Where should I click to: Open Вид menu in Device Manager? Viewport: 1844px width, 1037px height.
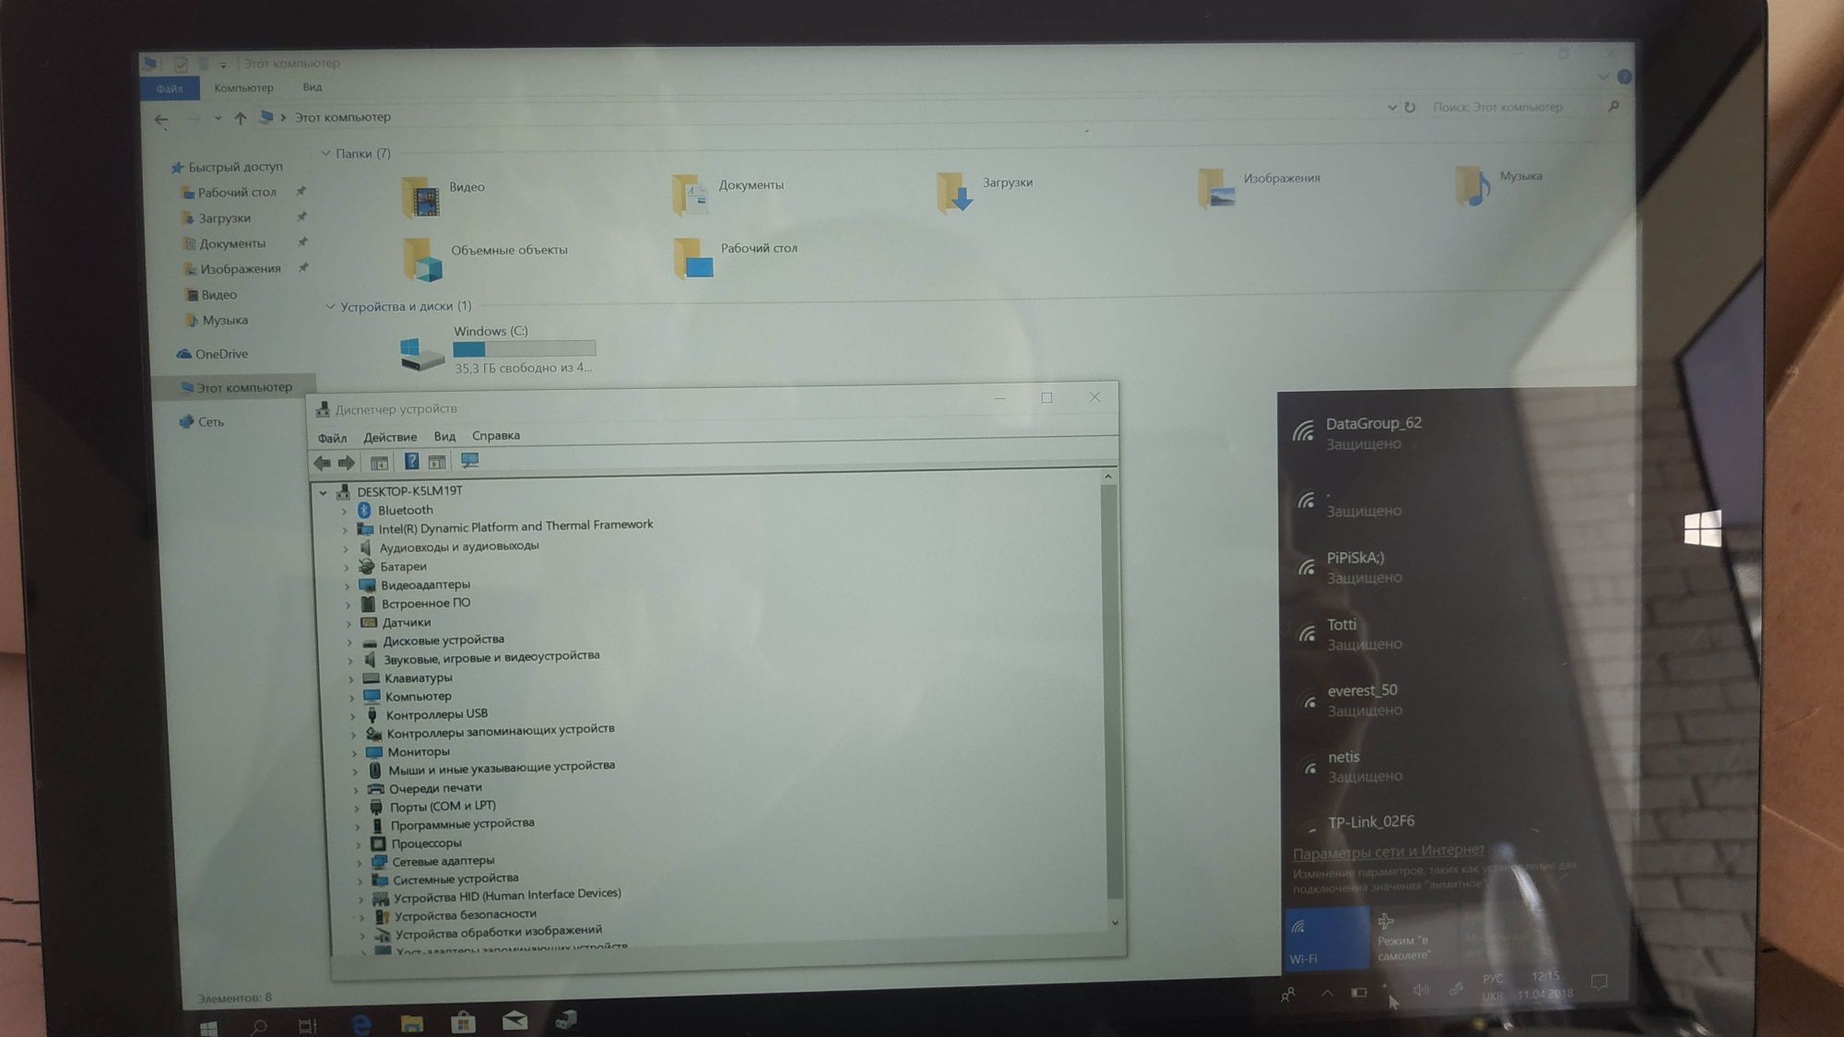[444, 436]
